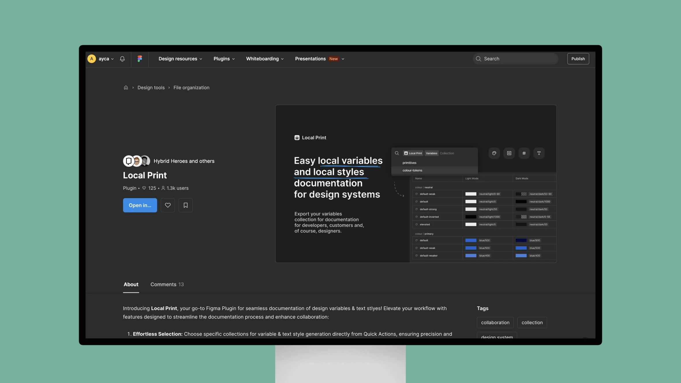Click the collaboration tag
The image size is (681, 383).
pos(495,323)
